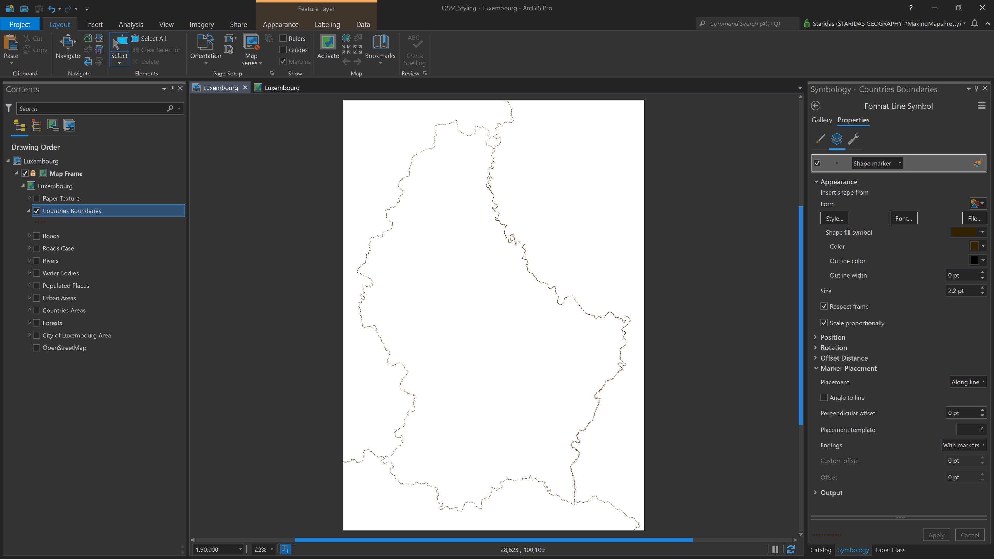Click the back arrow in Symbology panel
Image resolution: width=994 pixels, height=559 pixels.
(816, 105)
